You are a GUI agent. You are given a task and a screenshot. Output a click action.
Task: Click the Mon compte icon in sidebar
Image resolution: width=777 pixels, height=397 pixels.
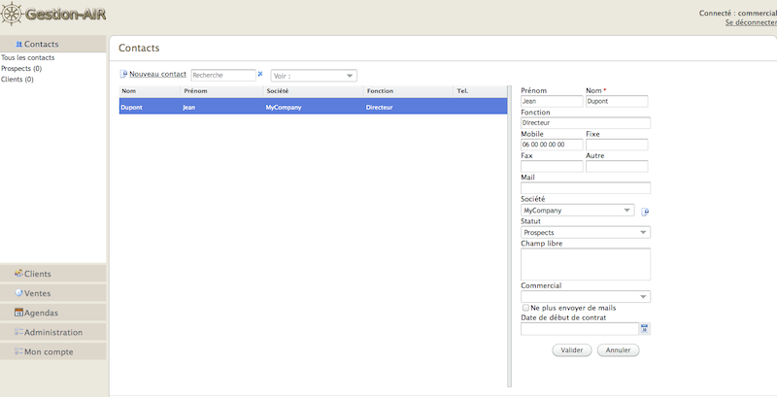pos(18,351)
